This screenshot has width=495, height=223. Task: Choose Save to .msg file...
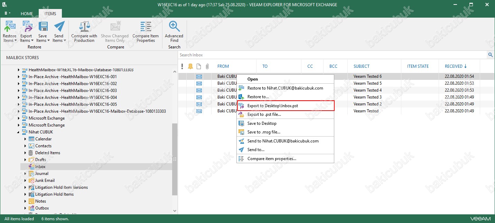click(285, 132)
